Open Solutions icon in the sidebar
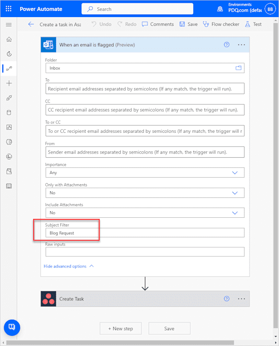The width and height of the screenshot is (279, 346). pos(9,171)
